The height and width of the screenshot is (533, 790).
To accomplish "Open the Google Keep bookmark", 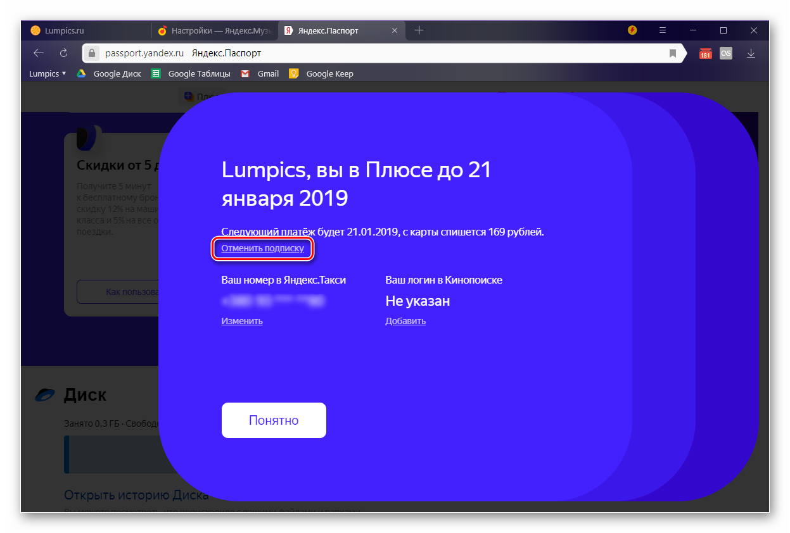I will 322,73.
